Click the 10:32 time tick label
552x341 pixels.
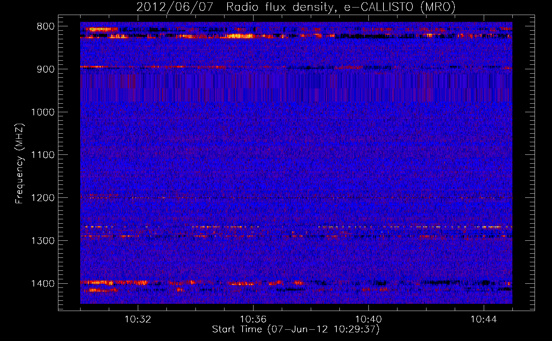[x=138, y=320]
